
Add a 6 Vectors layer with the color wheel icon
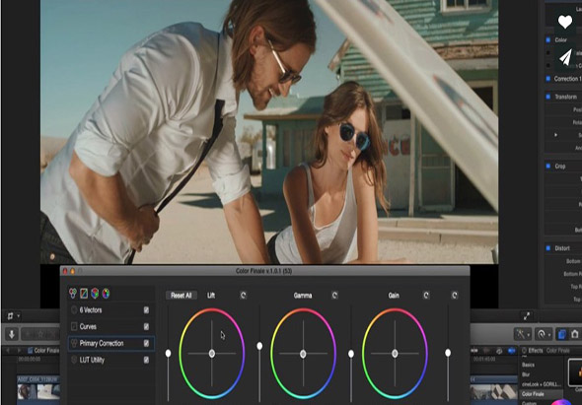pyautogui.click(x=106, y=294)
